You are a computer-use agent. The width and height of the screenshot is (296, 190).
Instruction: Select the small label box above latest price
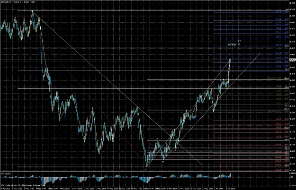coord(232,44)
